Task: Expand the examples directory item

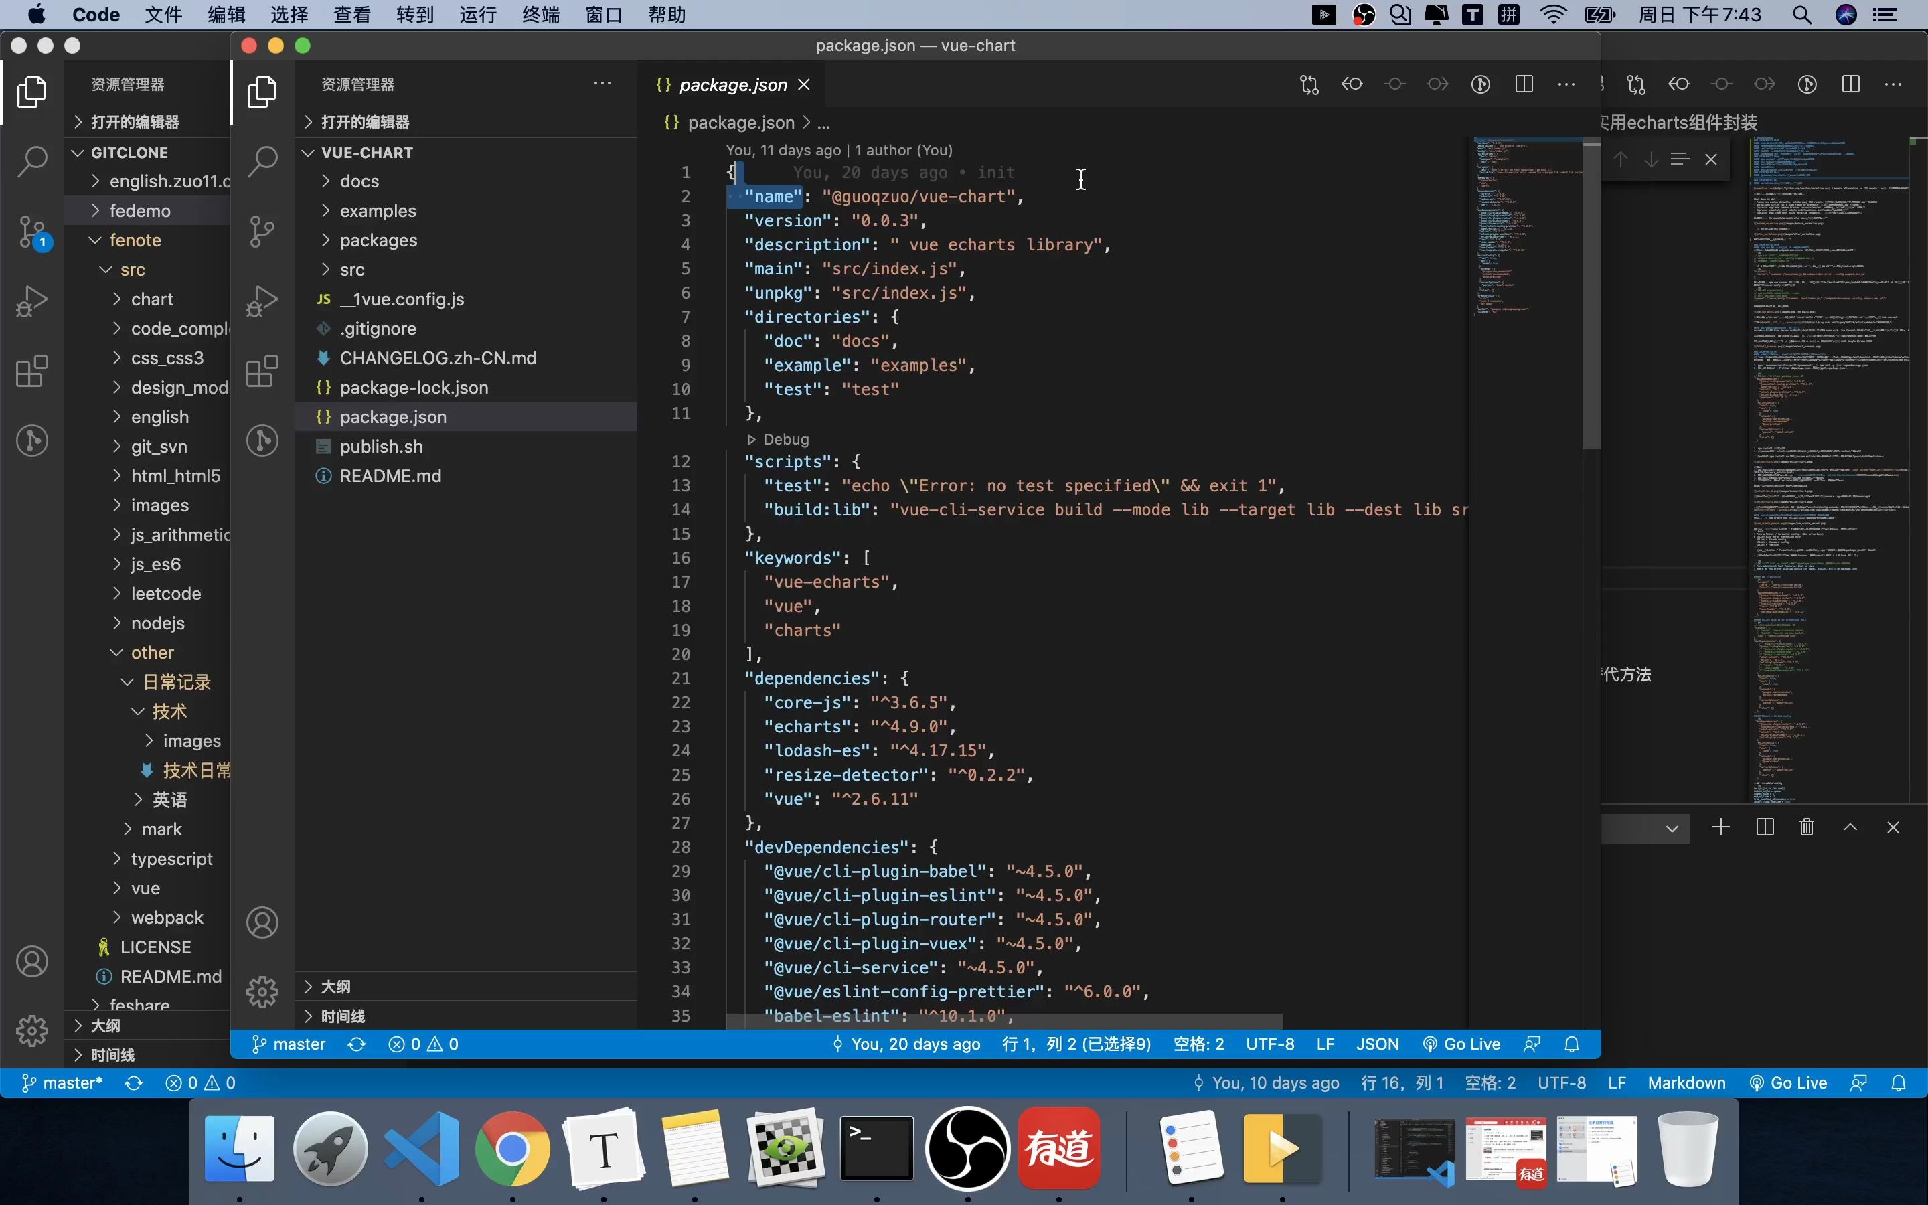Action: pos(376,210)
